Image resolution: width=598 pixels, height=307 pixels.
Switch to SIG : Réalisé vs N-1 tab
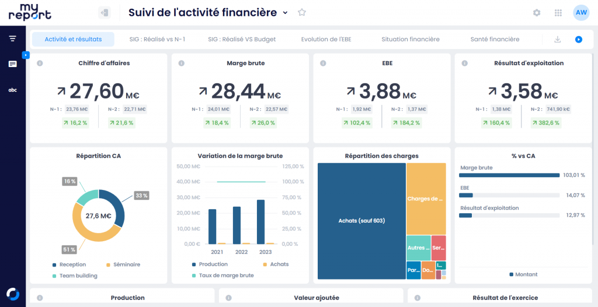pos(157,40)
